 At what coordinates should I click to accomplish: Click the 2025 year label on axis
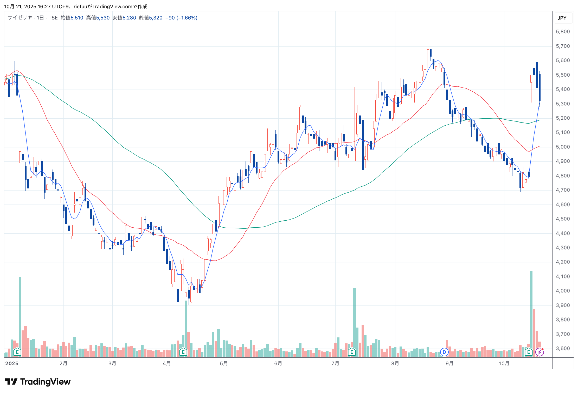(x=12, y=363)
